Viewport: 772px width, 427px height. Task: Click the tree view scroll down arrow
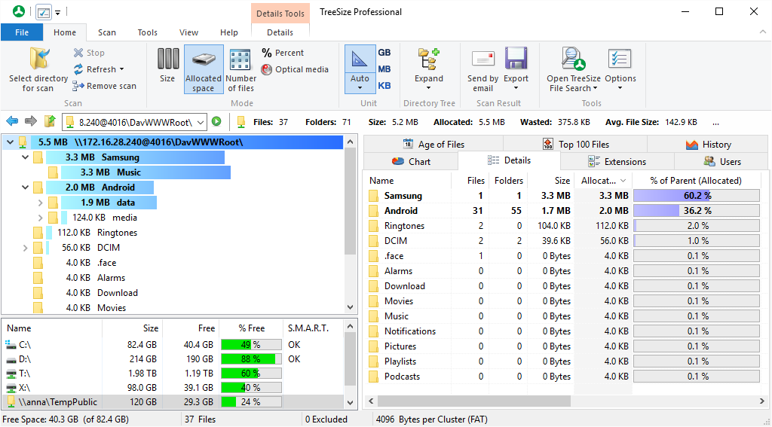pos(350,307)
